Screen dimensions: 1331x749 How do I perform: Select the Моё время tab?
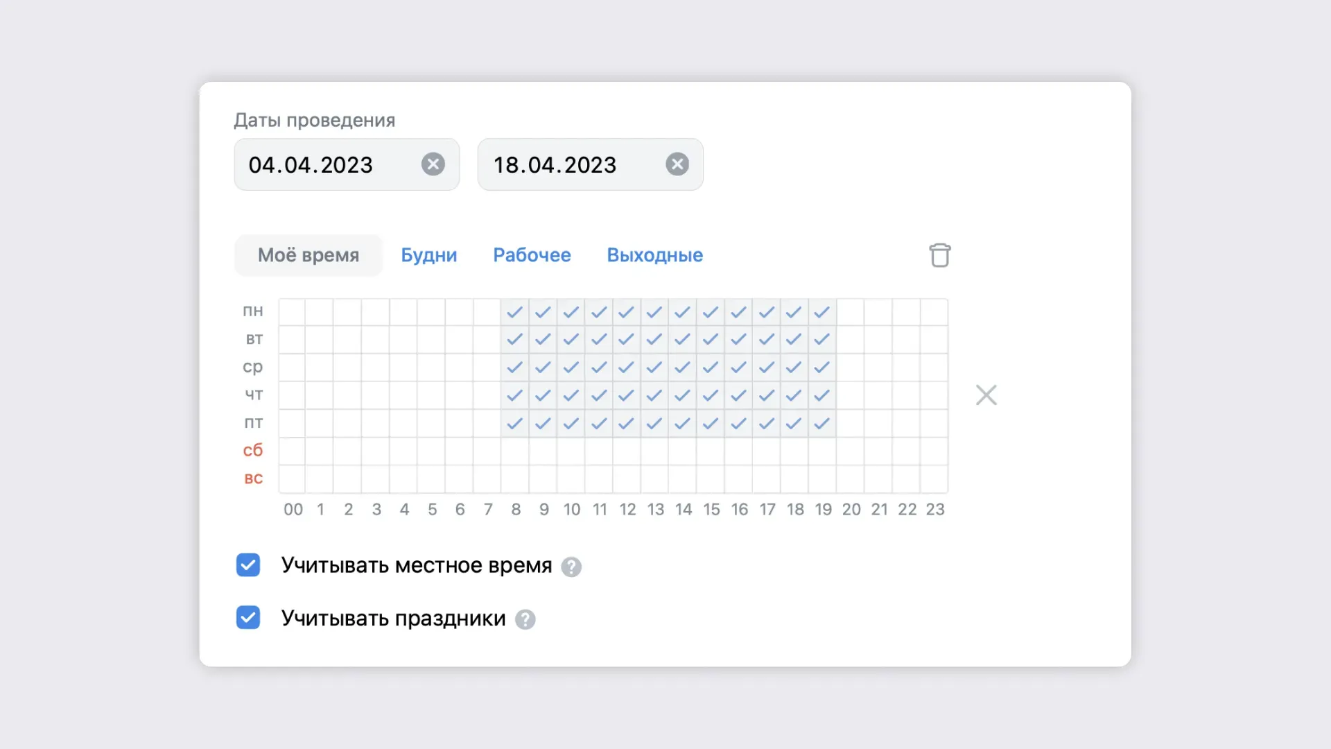click(308, 255)
